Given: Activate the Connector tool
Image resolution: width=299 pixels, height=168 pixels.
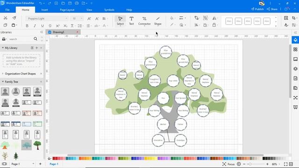Looking at the screenshot, I should tap(144, 21).
